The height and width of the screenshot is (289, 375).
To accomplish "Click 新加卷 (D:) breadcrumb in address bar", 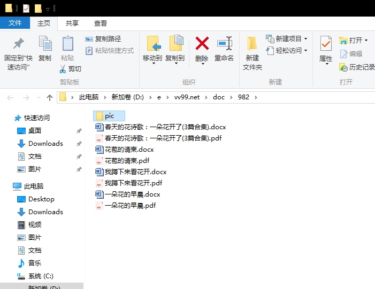I will pos(127,97).
